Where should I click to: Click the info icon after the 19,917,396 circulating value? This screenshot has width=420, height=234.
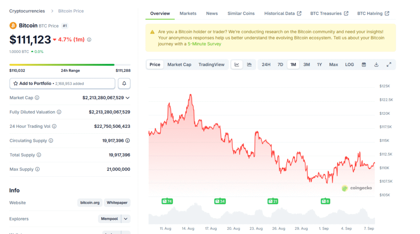pos(128,141)
